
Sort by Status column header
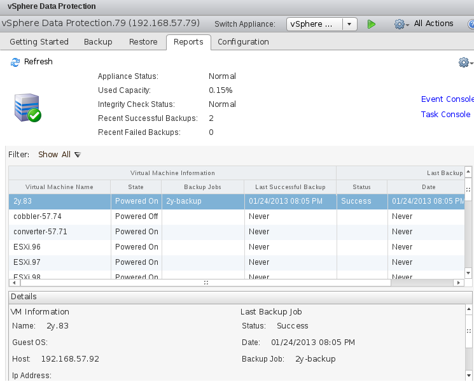(x=361, y=187)
